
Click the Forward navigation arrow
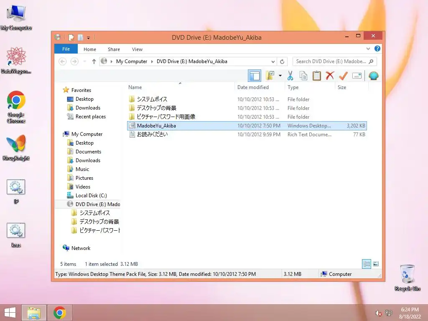click(x=74, y=61)
